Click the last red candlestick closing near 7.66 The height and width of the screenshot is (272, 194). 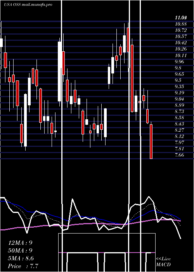pos(151,141)
